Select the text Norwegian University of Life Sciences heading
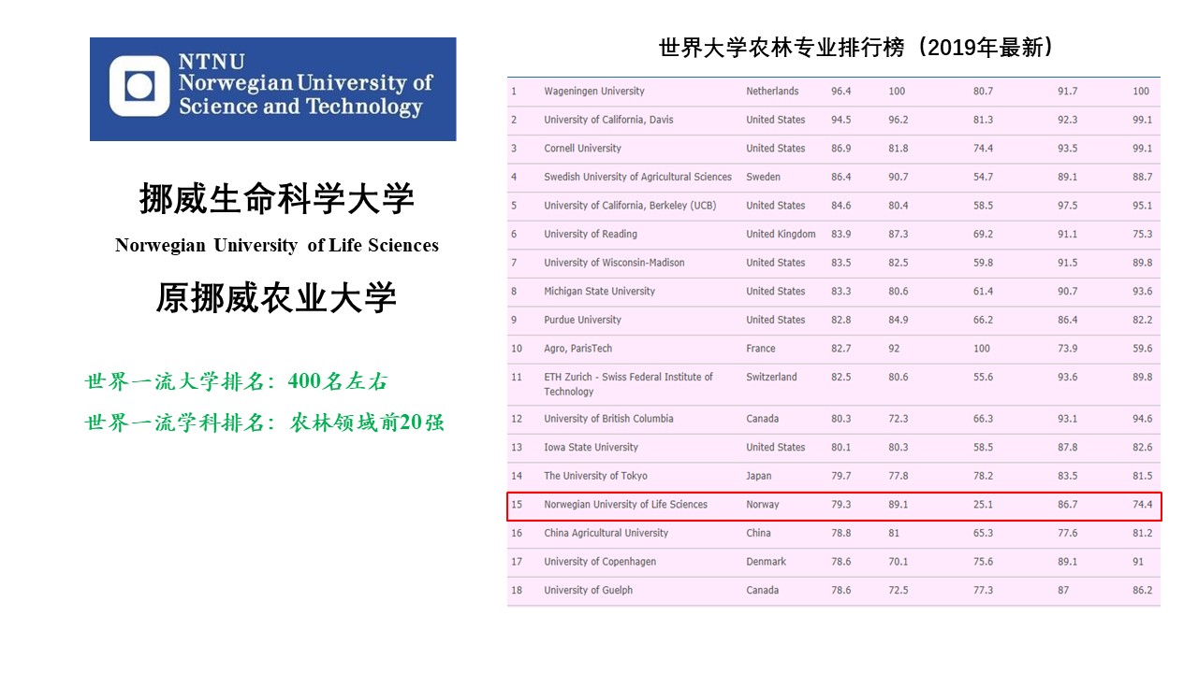 click(276, 245)
